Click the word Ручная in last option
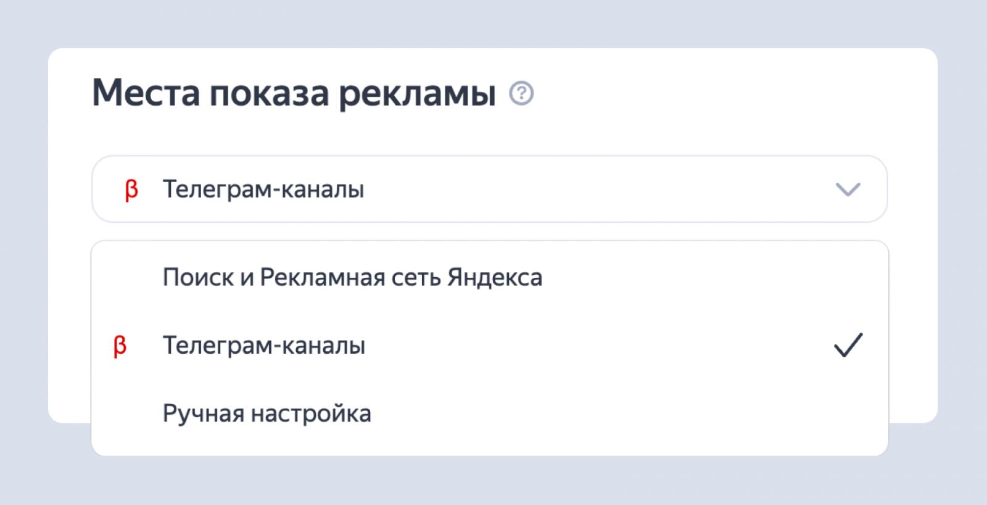987x505 pixels. click(203, 414)
